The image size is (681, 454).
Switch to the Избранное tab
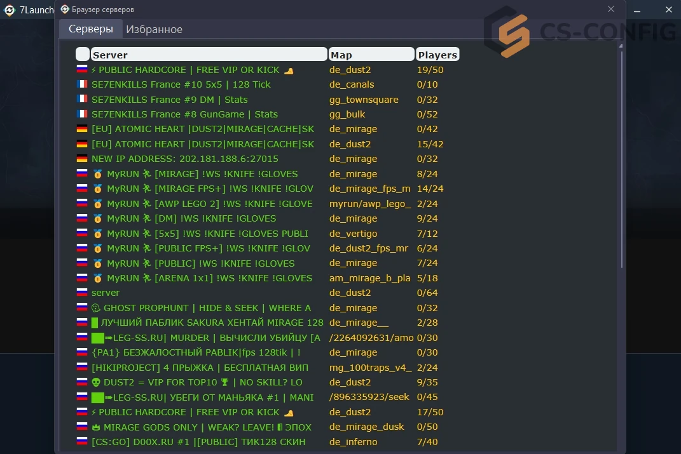pos(156,29)
